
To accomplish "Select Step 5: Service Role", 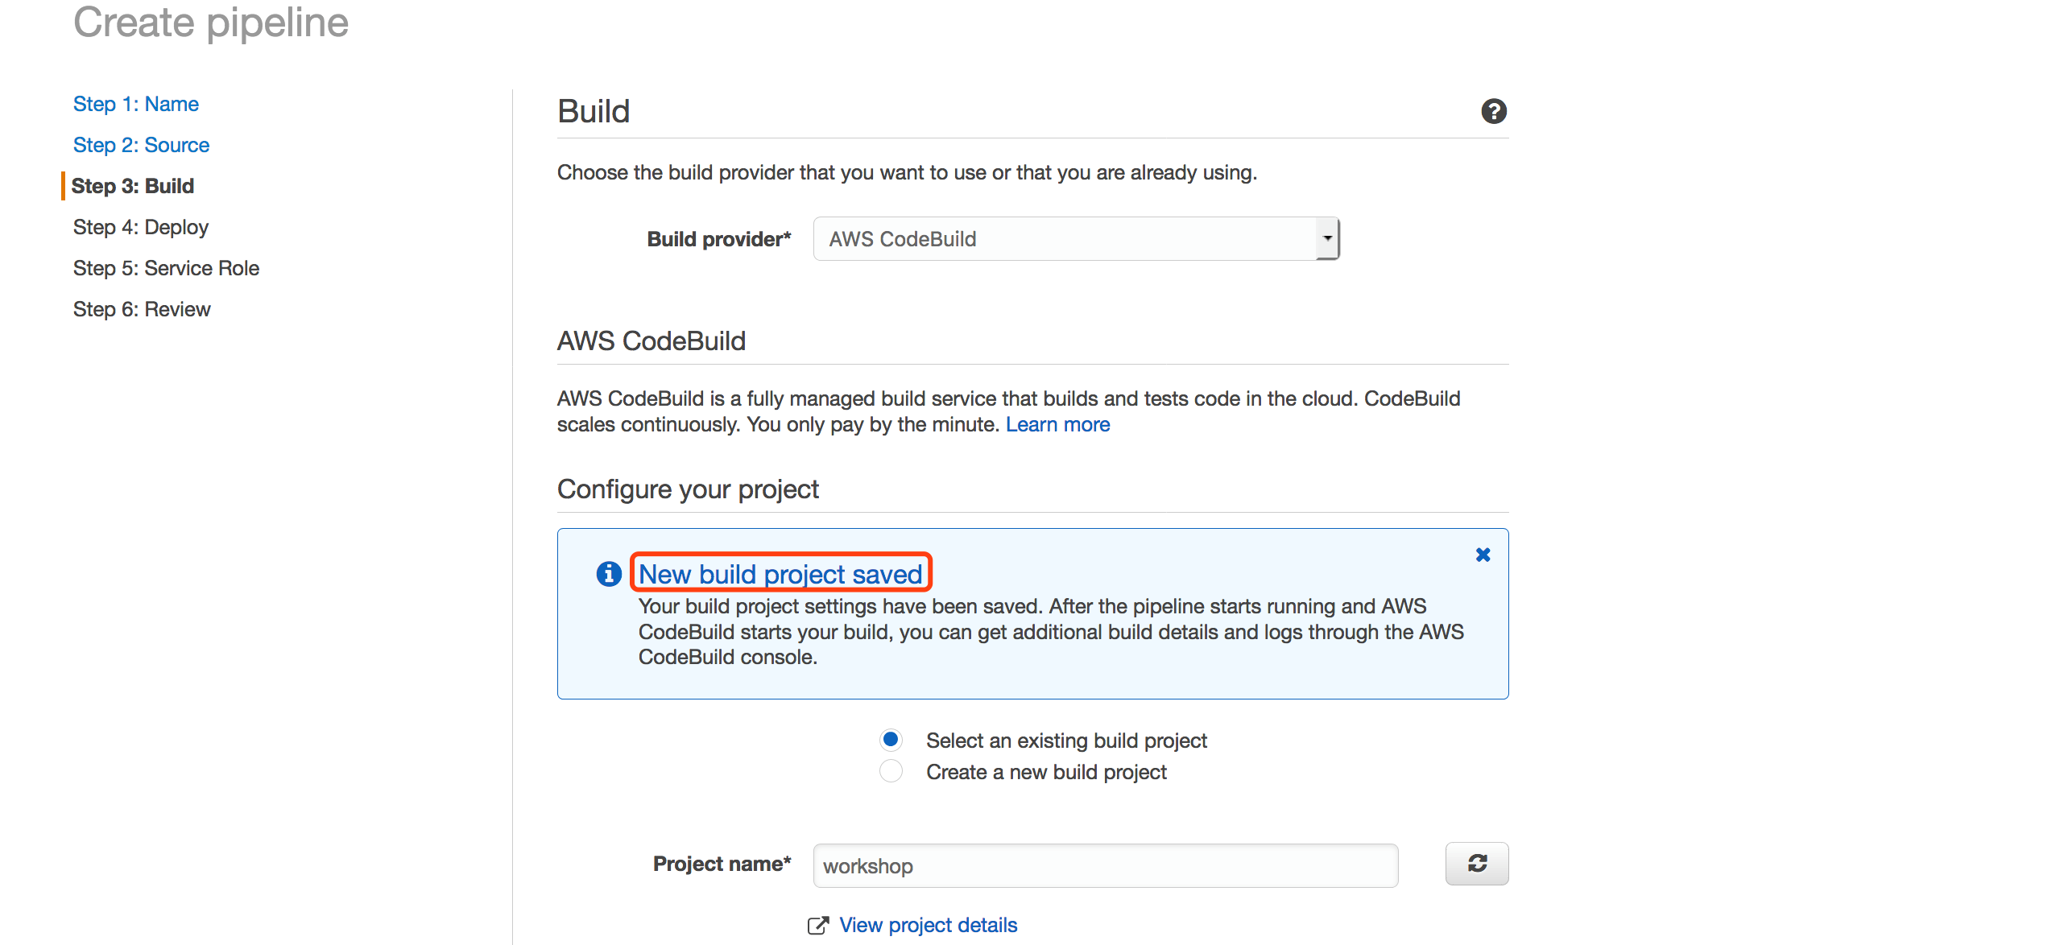I will coord(166,268).
